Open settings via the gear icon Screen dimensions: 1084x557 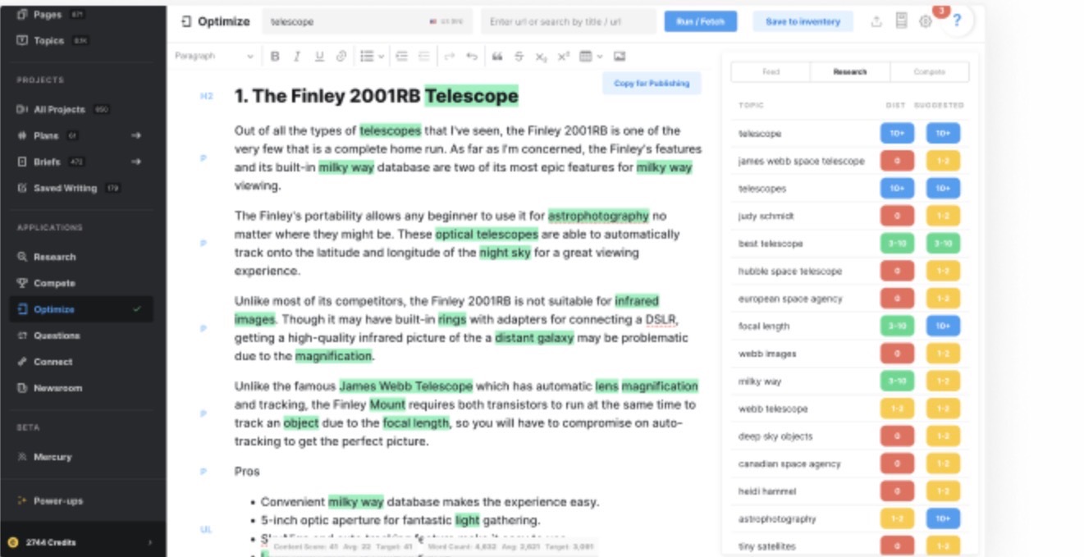pyautogui.click(x=926, y=22)
